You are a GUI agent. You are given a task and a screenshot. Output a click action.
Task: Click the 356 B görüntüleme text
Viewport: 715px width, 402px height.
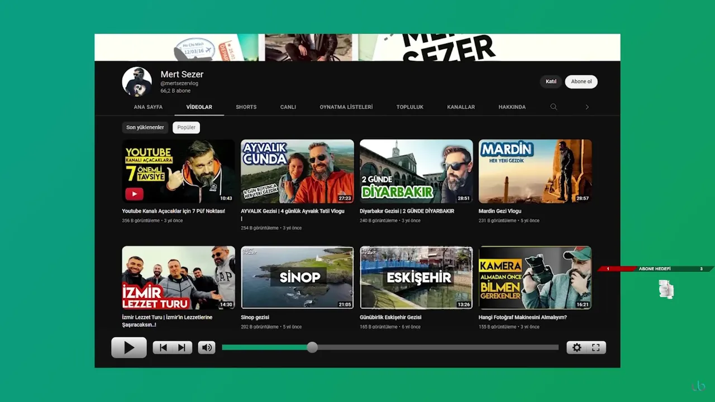pyautogui.click(x=141, y=221)
